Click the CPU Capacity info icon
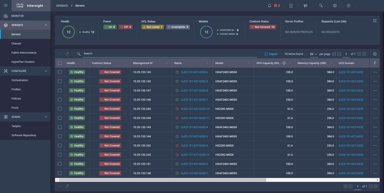The width and height of the screenshot is (384, 193). click(x=284, y=63)
